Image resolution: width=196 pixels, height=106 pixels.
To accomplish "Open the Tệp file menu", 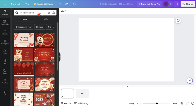I will click(x=27, y=4).
